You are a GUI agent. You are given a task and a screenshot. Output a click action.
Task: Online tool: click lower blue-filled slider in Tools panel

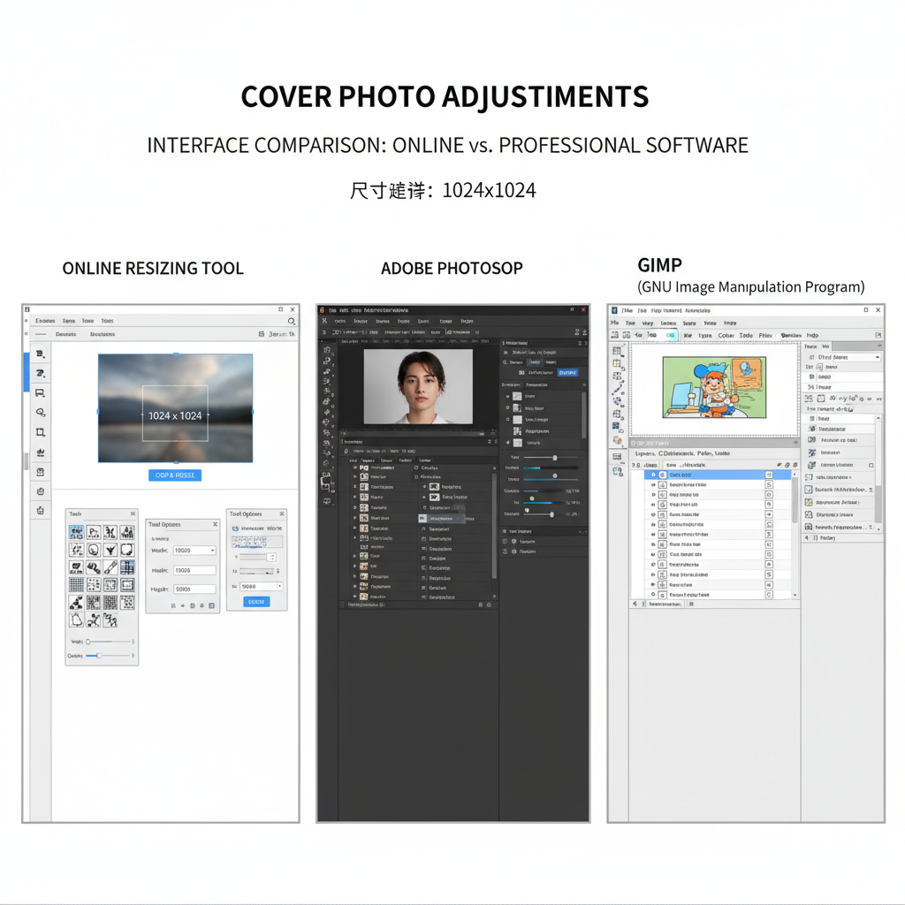107,656
